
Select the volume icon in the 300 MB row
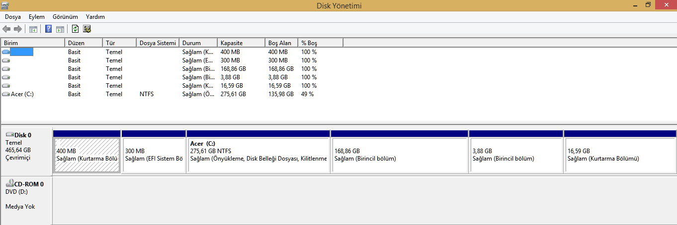coord(6,60)
